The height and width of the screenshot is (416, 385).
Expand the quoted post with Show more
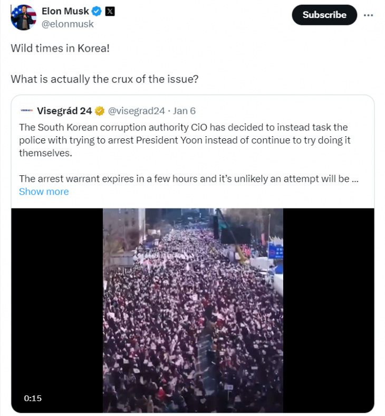(x=44, y=192)
